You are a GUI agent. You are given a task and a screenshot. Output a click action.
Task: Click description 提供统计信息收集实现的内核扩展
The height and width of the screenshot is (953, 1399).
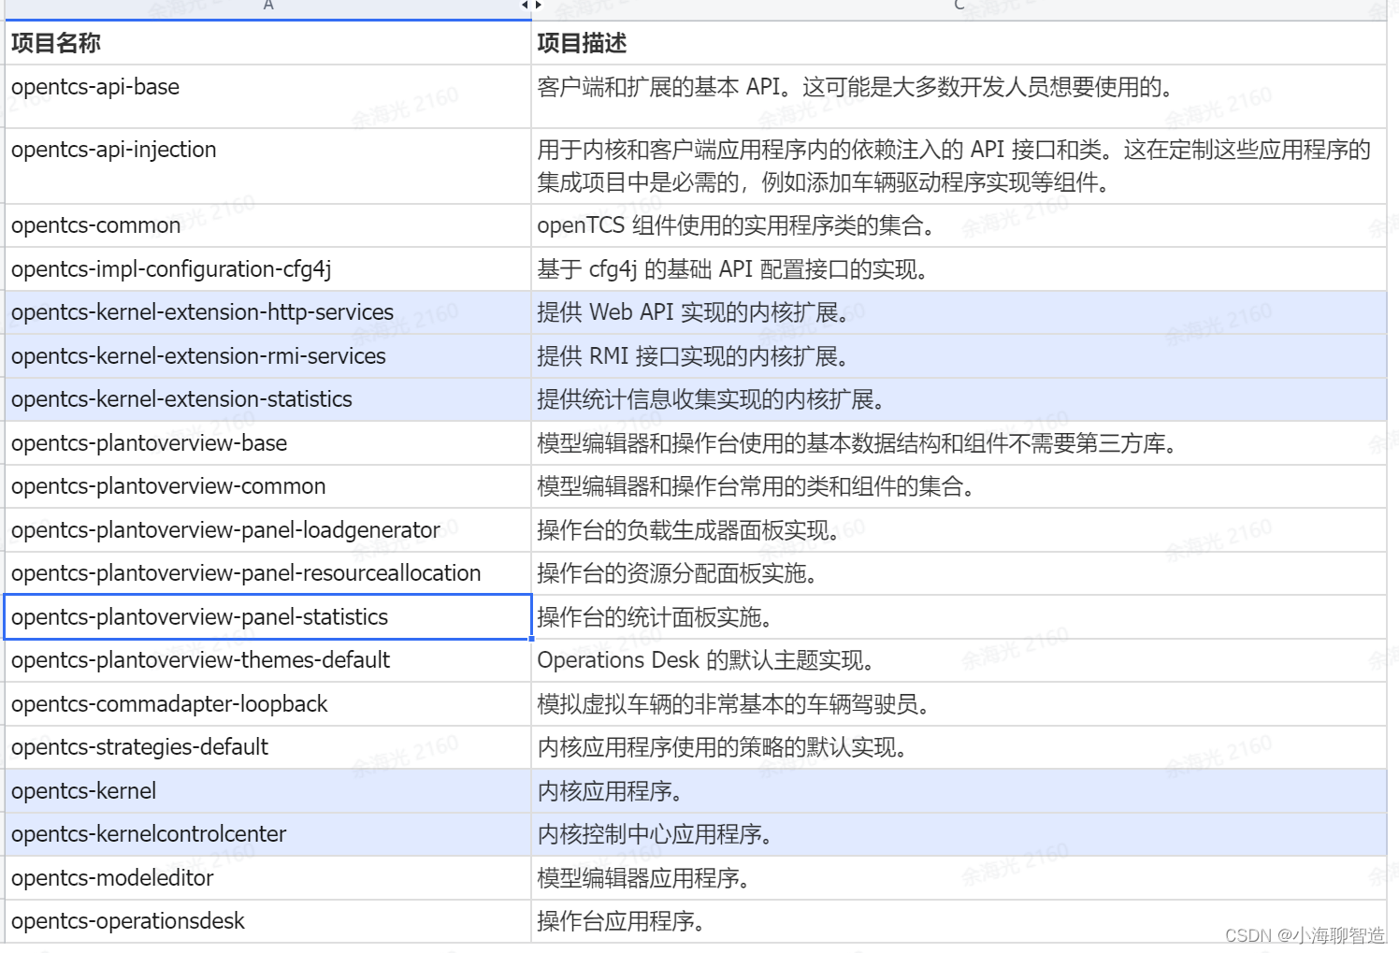click(x=959, y=399)
